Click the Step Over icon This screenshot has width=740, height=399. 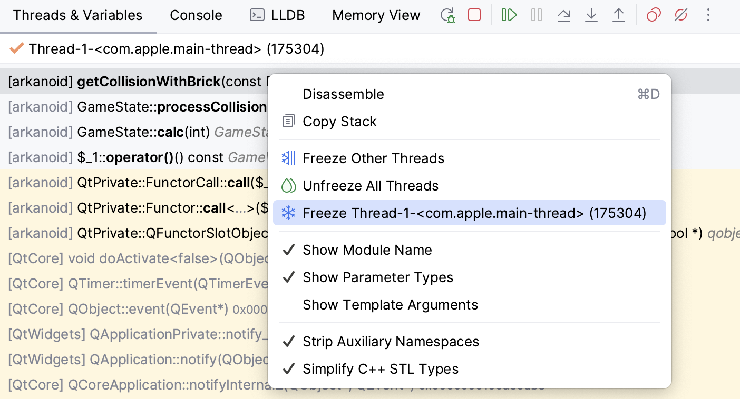click(x=564, y=15)
